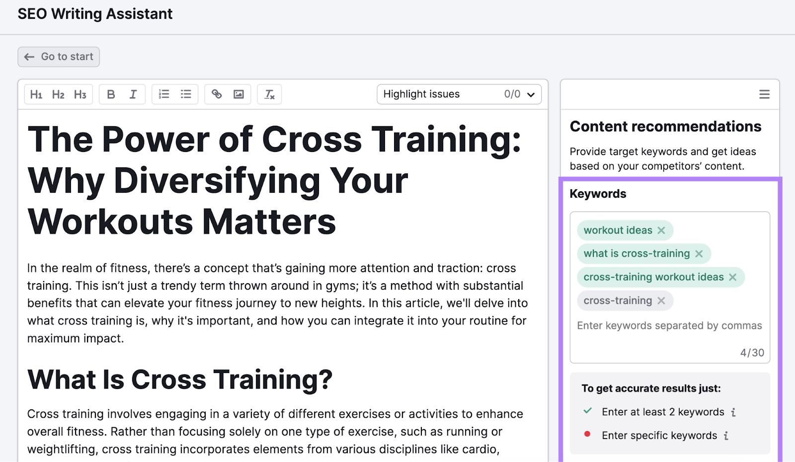Insert a bulleted list
The width and height of the screenshot is (795, 462).
pos(186,94)
